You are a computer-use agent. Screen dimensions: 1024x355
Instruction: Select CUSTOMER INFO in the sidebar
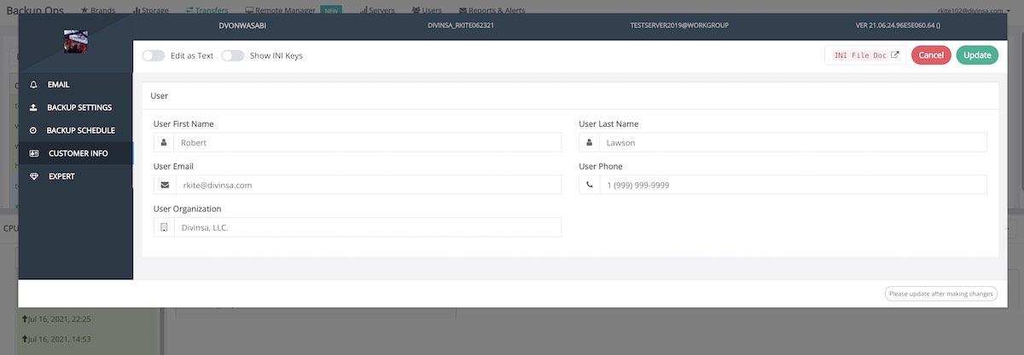pos(75,153)
